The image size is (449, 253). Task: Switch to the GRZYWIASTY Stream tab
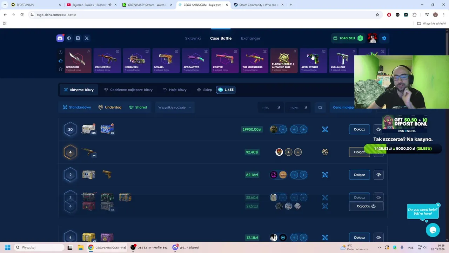pos(147,5)
